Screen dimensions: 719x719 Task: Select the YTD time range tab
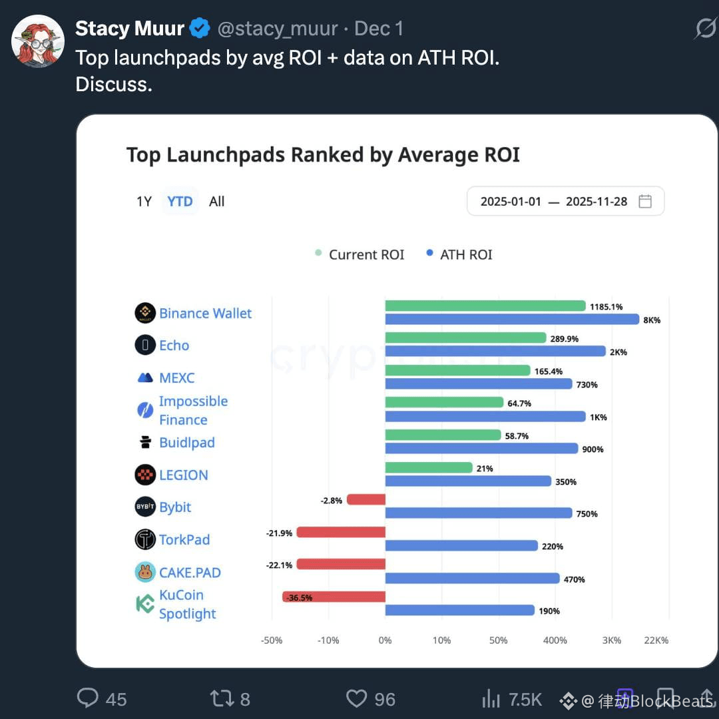point(180,201)
